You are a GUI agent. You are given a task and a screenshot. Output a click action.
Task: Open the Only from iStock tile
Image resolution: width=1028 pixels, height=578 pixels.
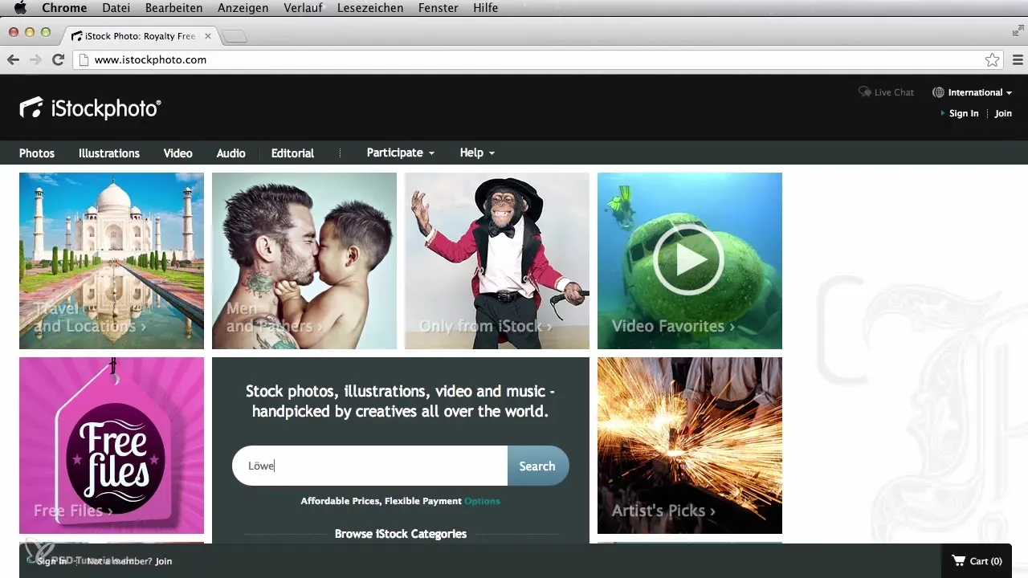(x=497, y=261)
